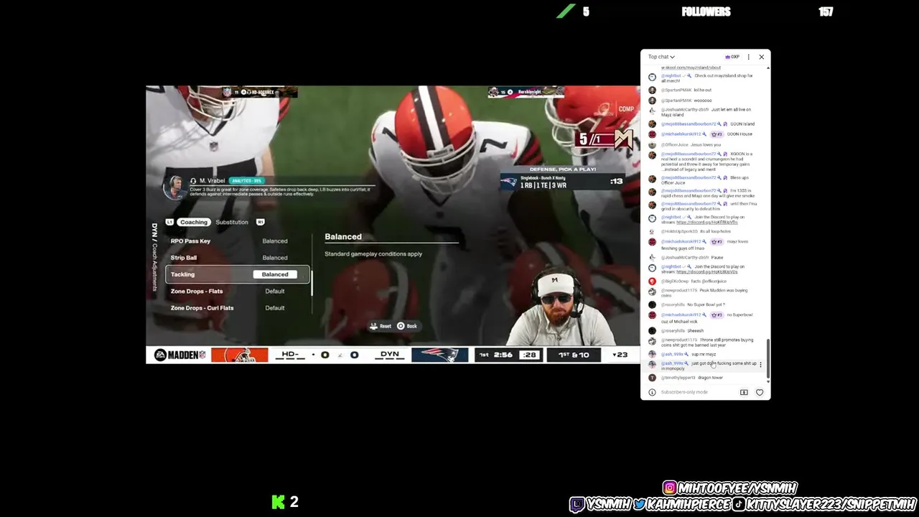Close the chat panel
This screenshot has height=517, width=919.
(x=762, y=57)
